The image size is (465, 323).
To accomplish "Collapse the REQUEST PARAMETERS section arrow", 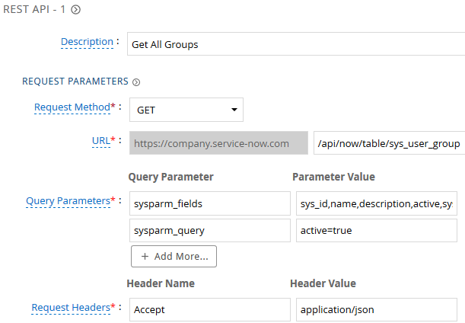I will [x=136, y=82].
